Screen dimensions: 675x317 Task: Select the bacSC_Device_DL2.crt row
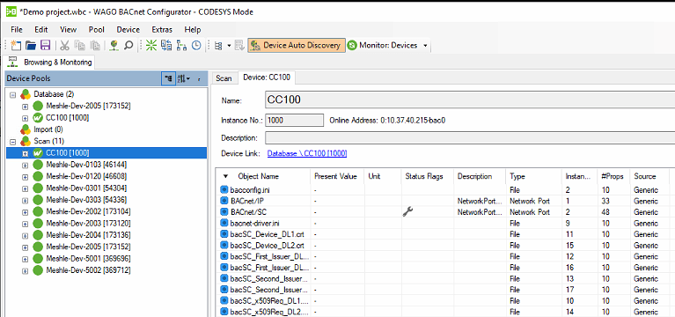(445, 246)
